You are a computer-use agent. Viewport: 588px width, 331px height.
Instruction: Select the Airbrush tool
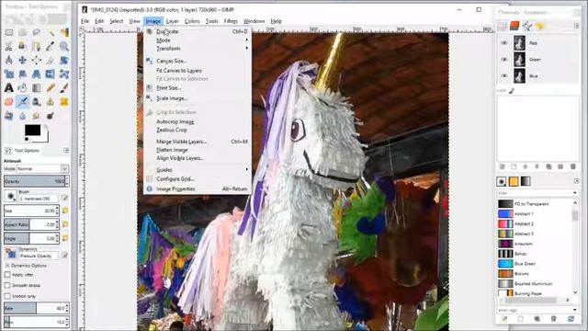tap(22, 102)
